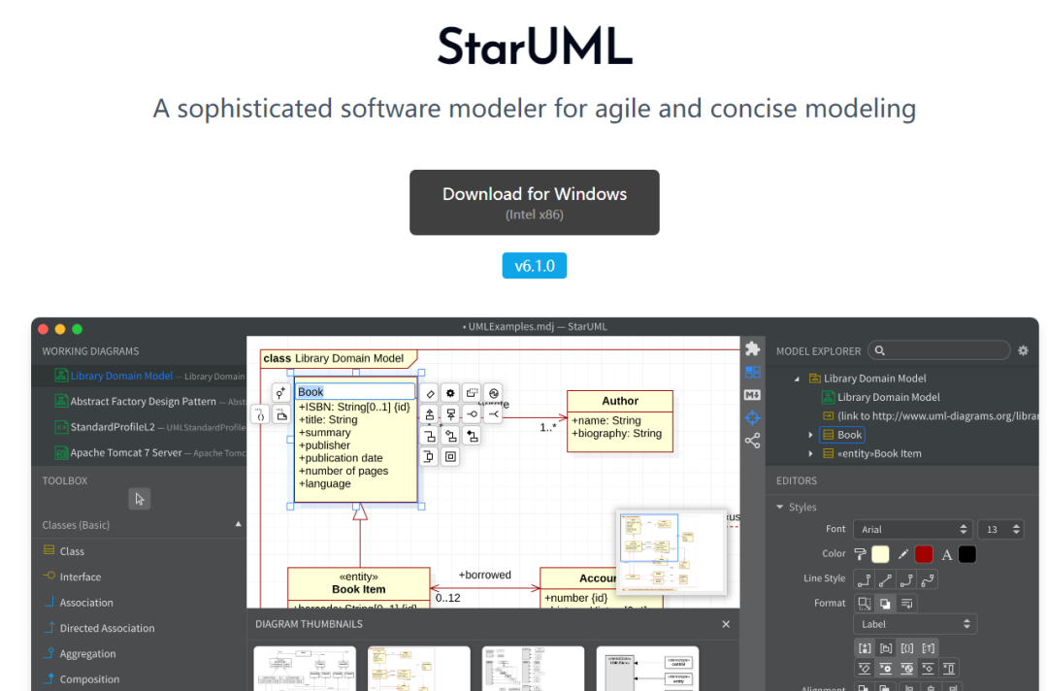Click the red line color swatch

(924, 554)
